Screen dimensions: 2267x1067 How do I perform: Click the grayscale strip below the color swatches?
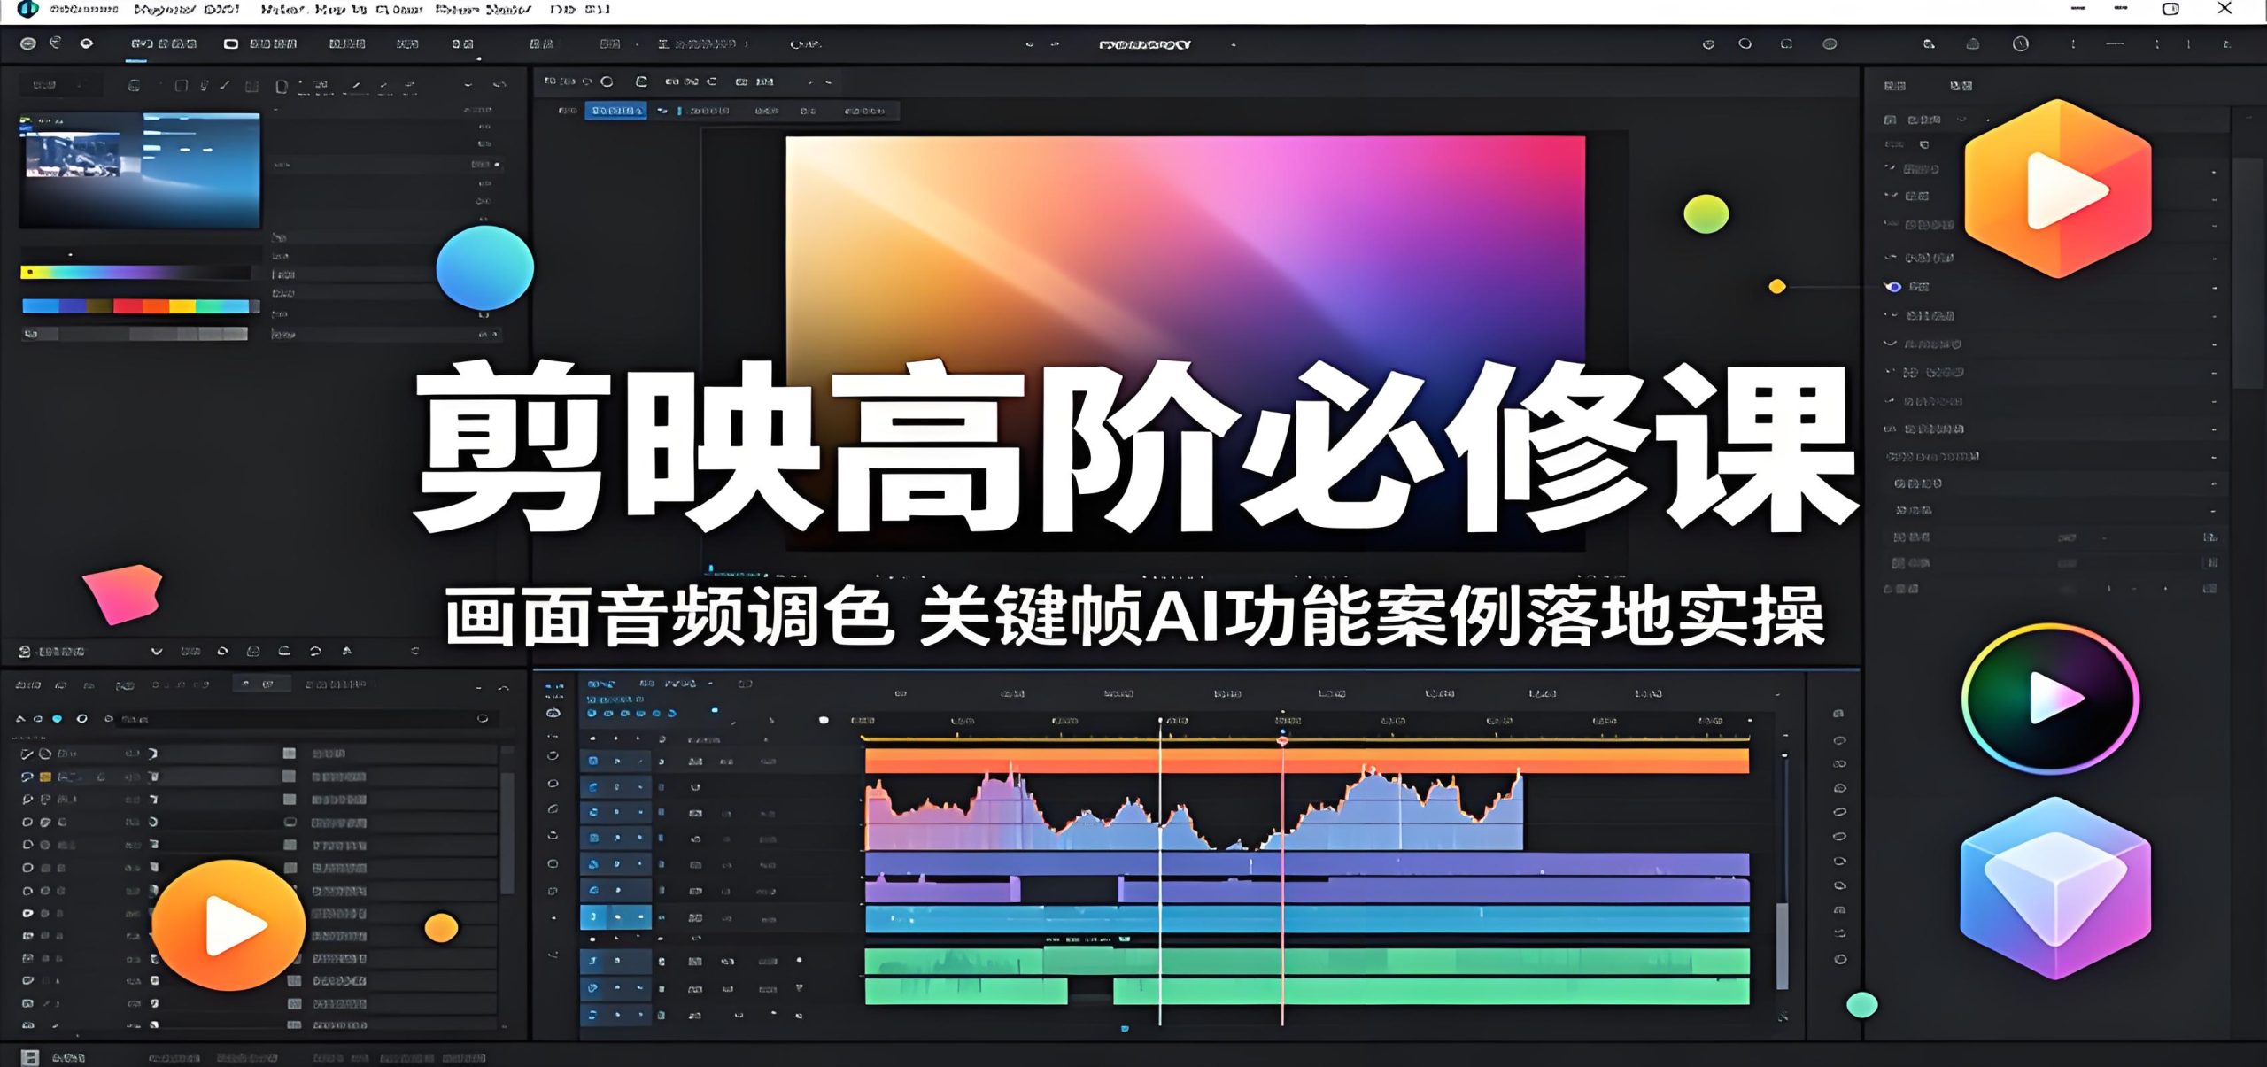135,334
